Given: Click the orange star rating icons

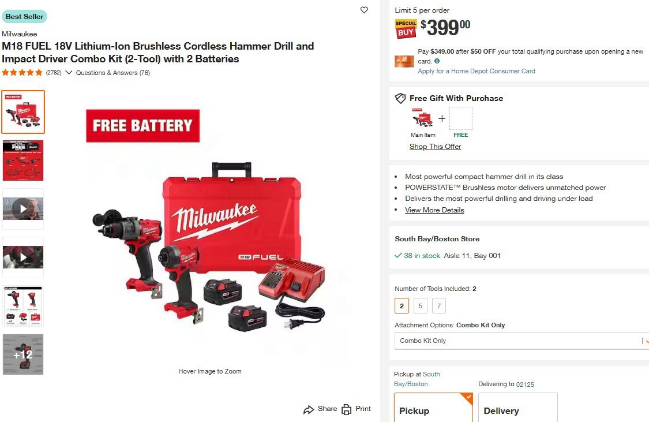Looking at the screenshot, I should tap(22, 73).
